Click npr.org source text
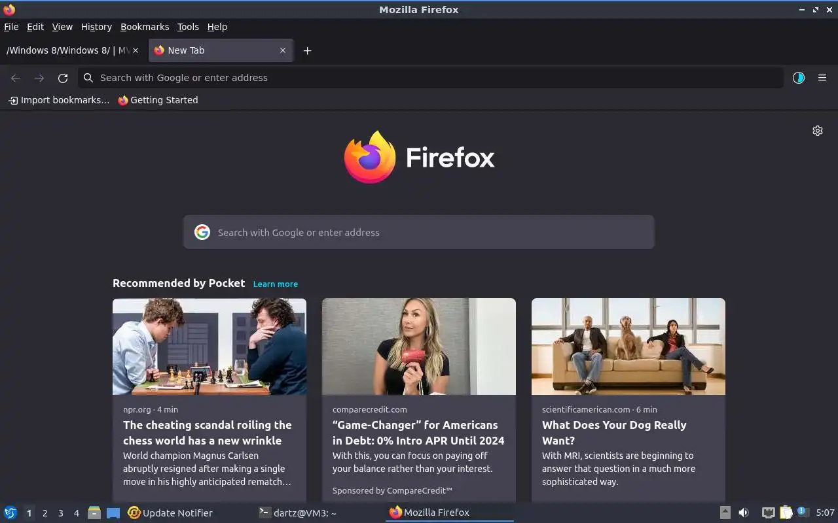Screen dimensions: 838x523 pyautogui.click(x=137, y=409)
